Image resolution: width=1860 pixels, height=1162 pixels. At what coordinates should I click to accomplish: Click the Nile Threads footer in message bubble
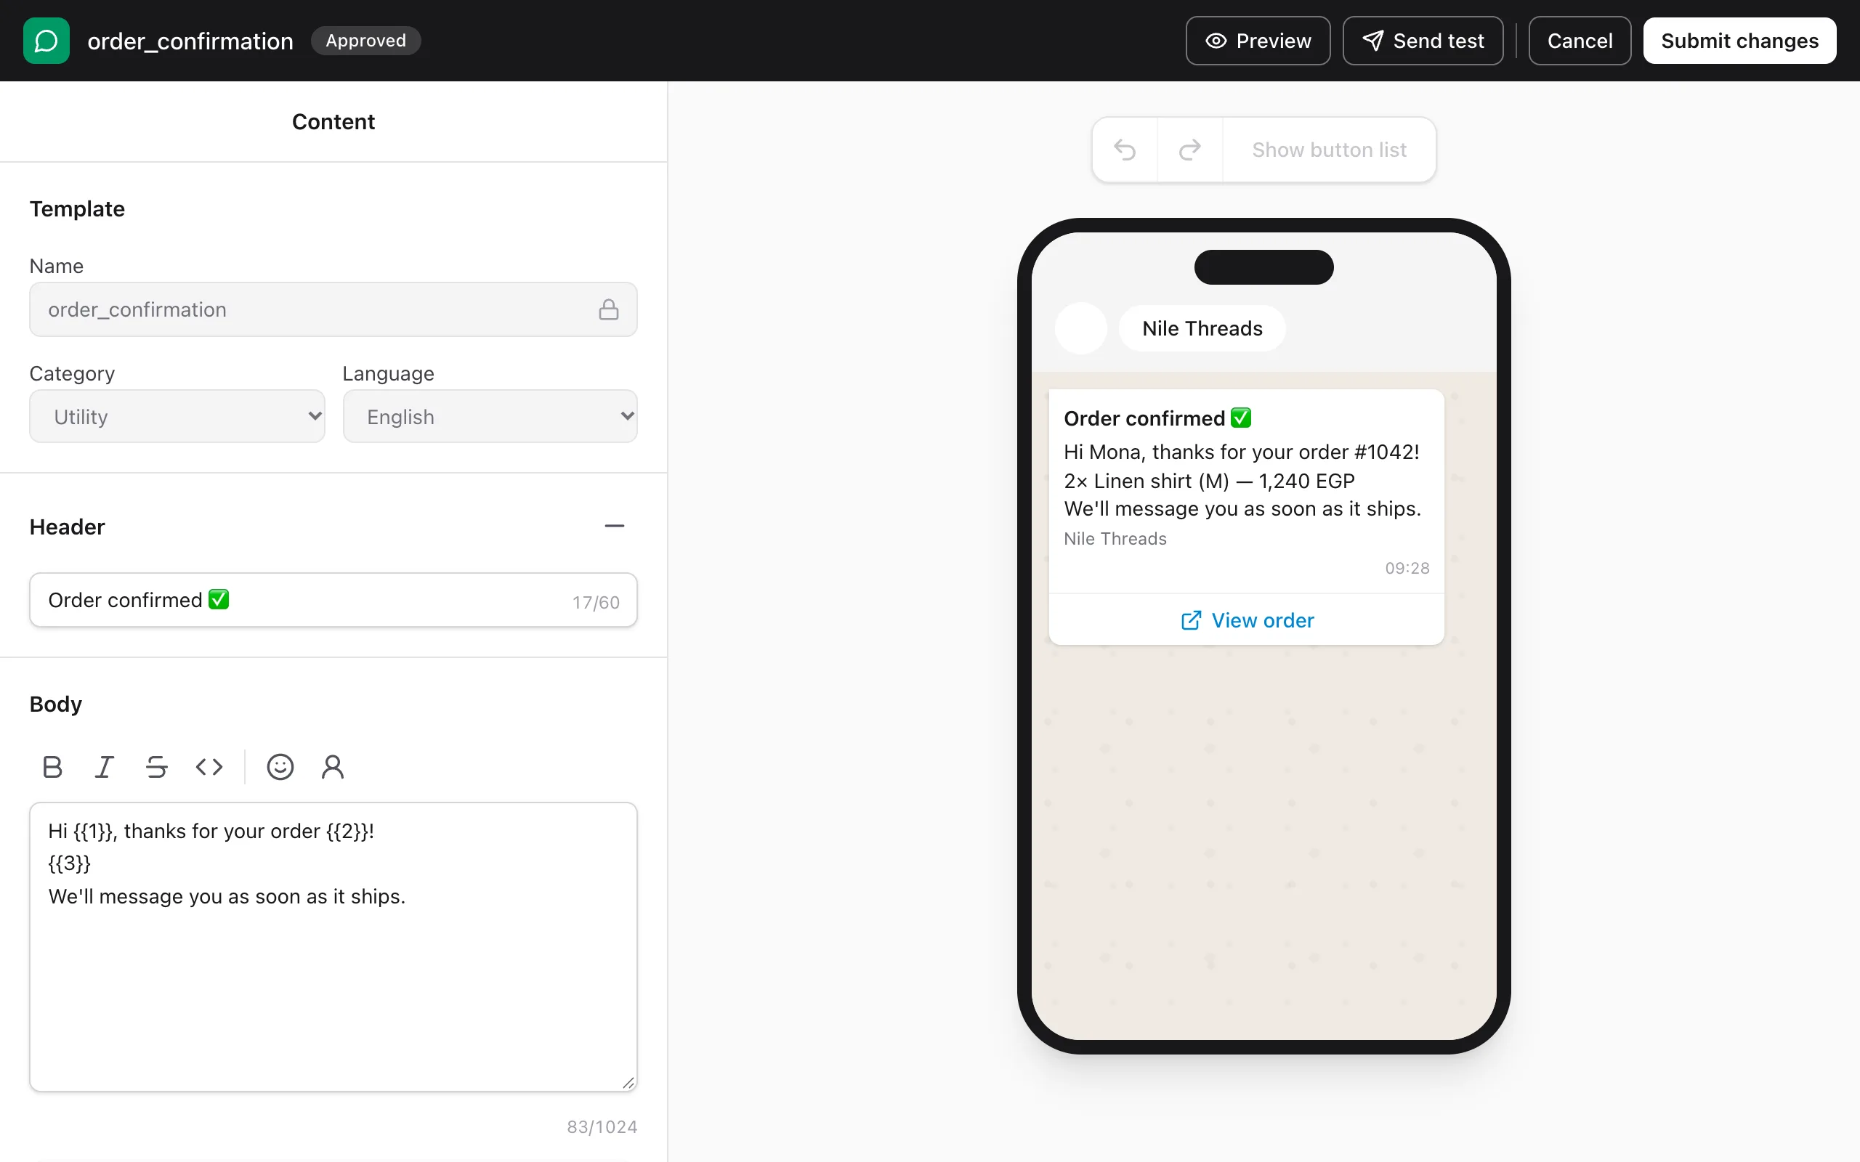1115,539
